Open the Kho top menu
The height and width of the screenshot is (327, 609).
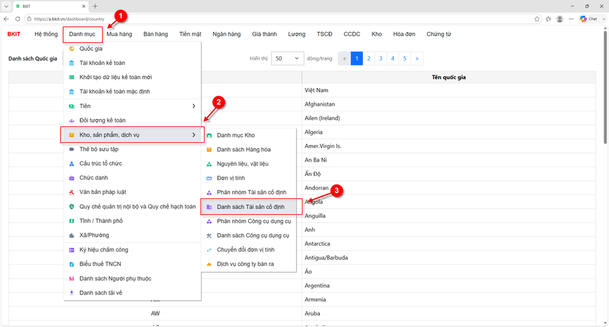point(376,34)
